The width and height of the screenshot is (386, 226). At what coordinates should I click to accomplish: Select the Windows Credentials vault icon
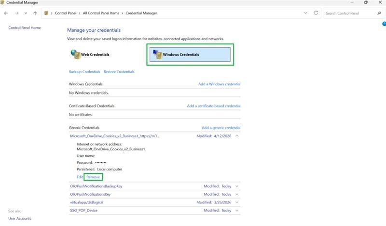click(x=157, y=54)
